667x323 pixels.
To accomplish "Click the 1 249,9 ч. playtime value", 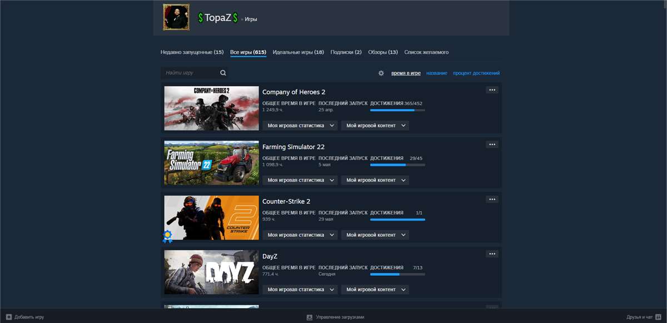I will pos(273,110).
